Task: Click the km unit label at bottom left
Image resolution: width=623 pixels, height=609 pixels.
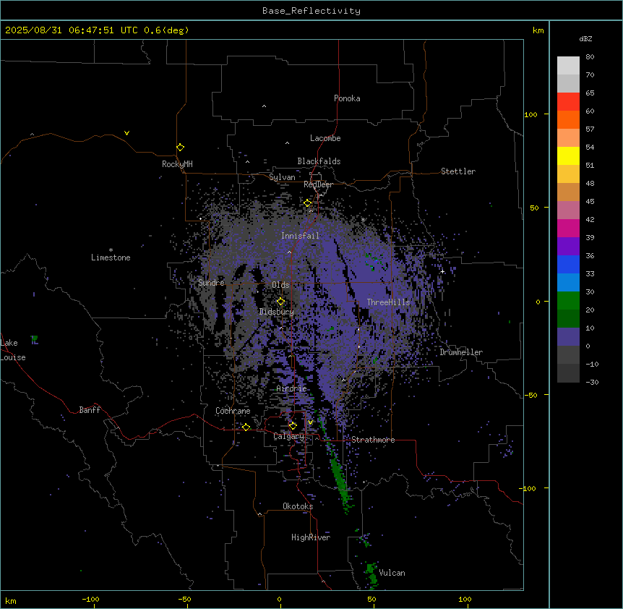Action: (x=11, y=601)
